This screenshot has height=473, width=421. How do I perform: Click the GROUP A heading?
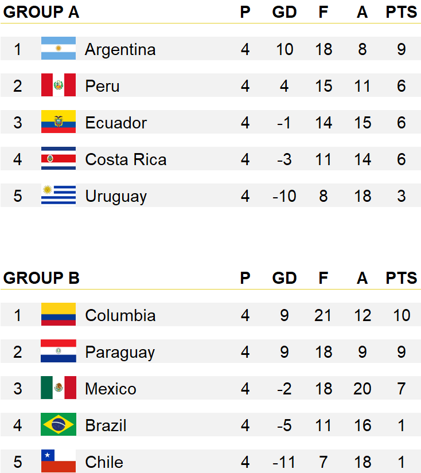(x=41, y=13)
